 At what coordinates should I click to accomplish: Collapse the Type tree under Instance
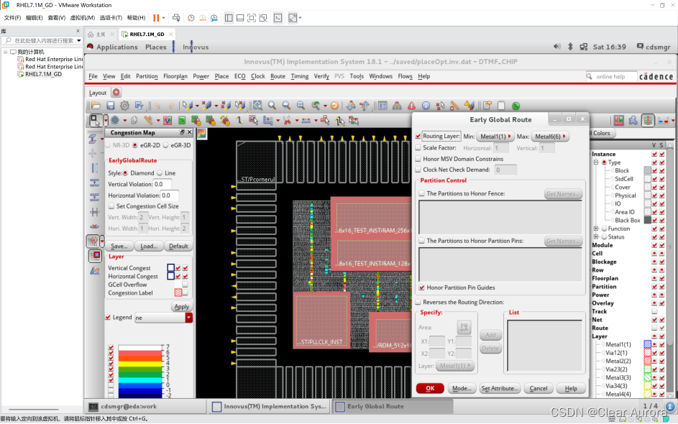click(x=596, y=162)
